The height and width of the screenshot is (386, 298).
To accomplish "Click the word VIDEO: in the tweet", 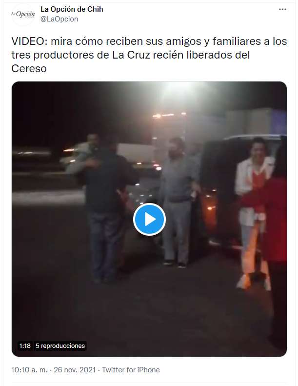I will tap(30, 41).
